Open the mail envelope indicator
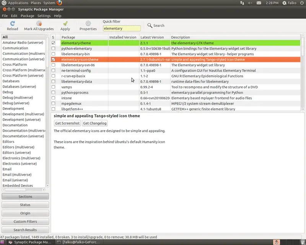306x245 pixels. [x=259, y=3]
